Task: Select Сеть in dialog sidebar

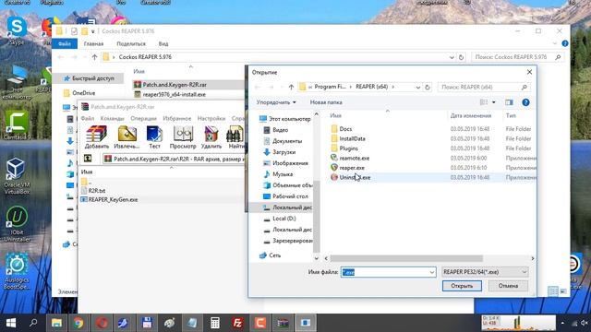Action: (x=271, y=255)
